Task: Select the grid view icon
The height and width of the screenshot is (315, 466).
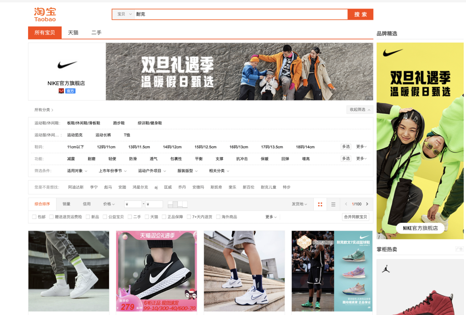Action: (320, 204)
